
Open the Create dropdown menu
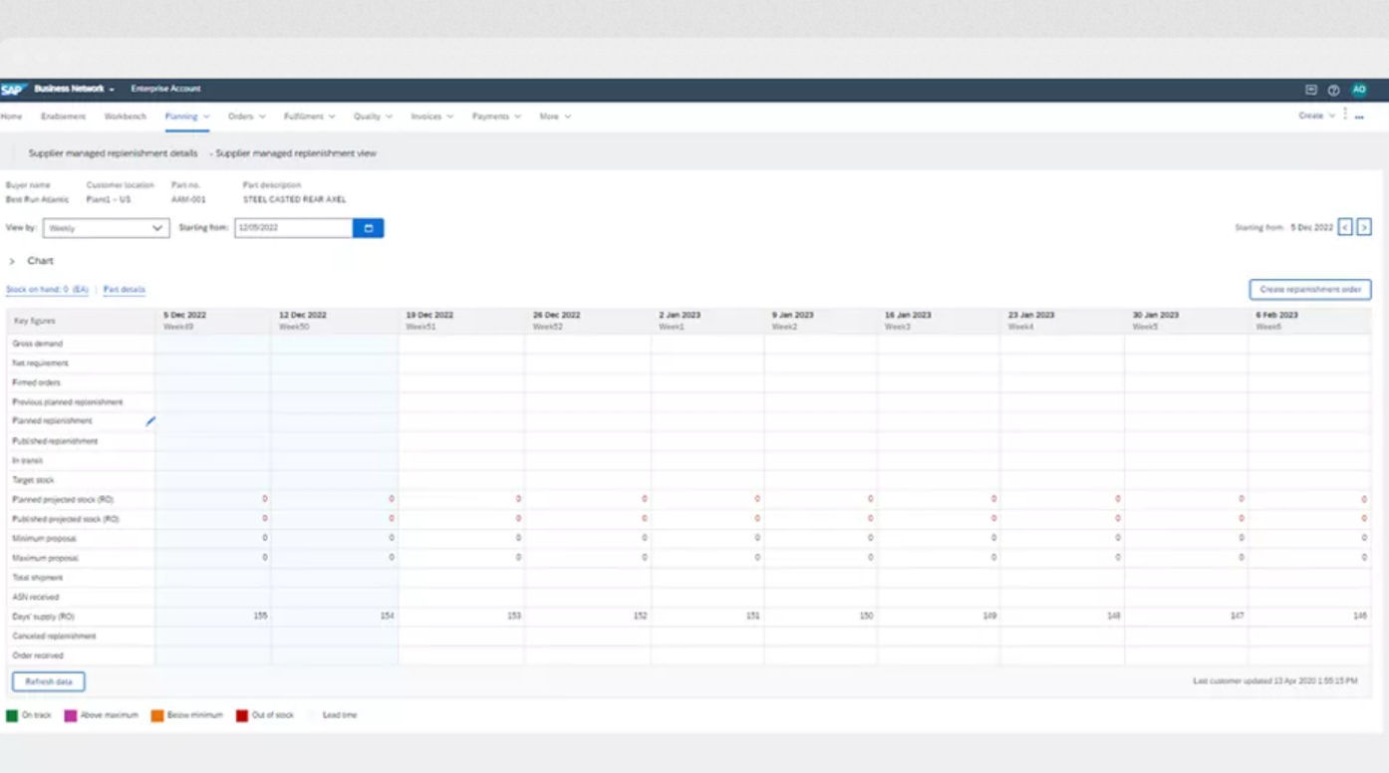pyautogui.click(x=1313, y=116)
